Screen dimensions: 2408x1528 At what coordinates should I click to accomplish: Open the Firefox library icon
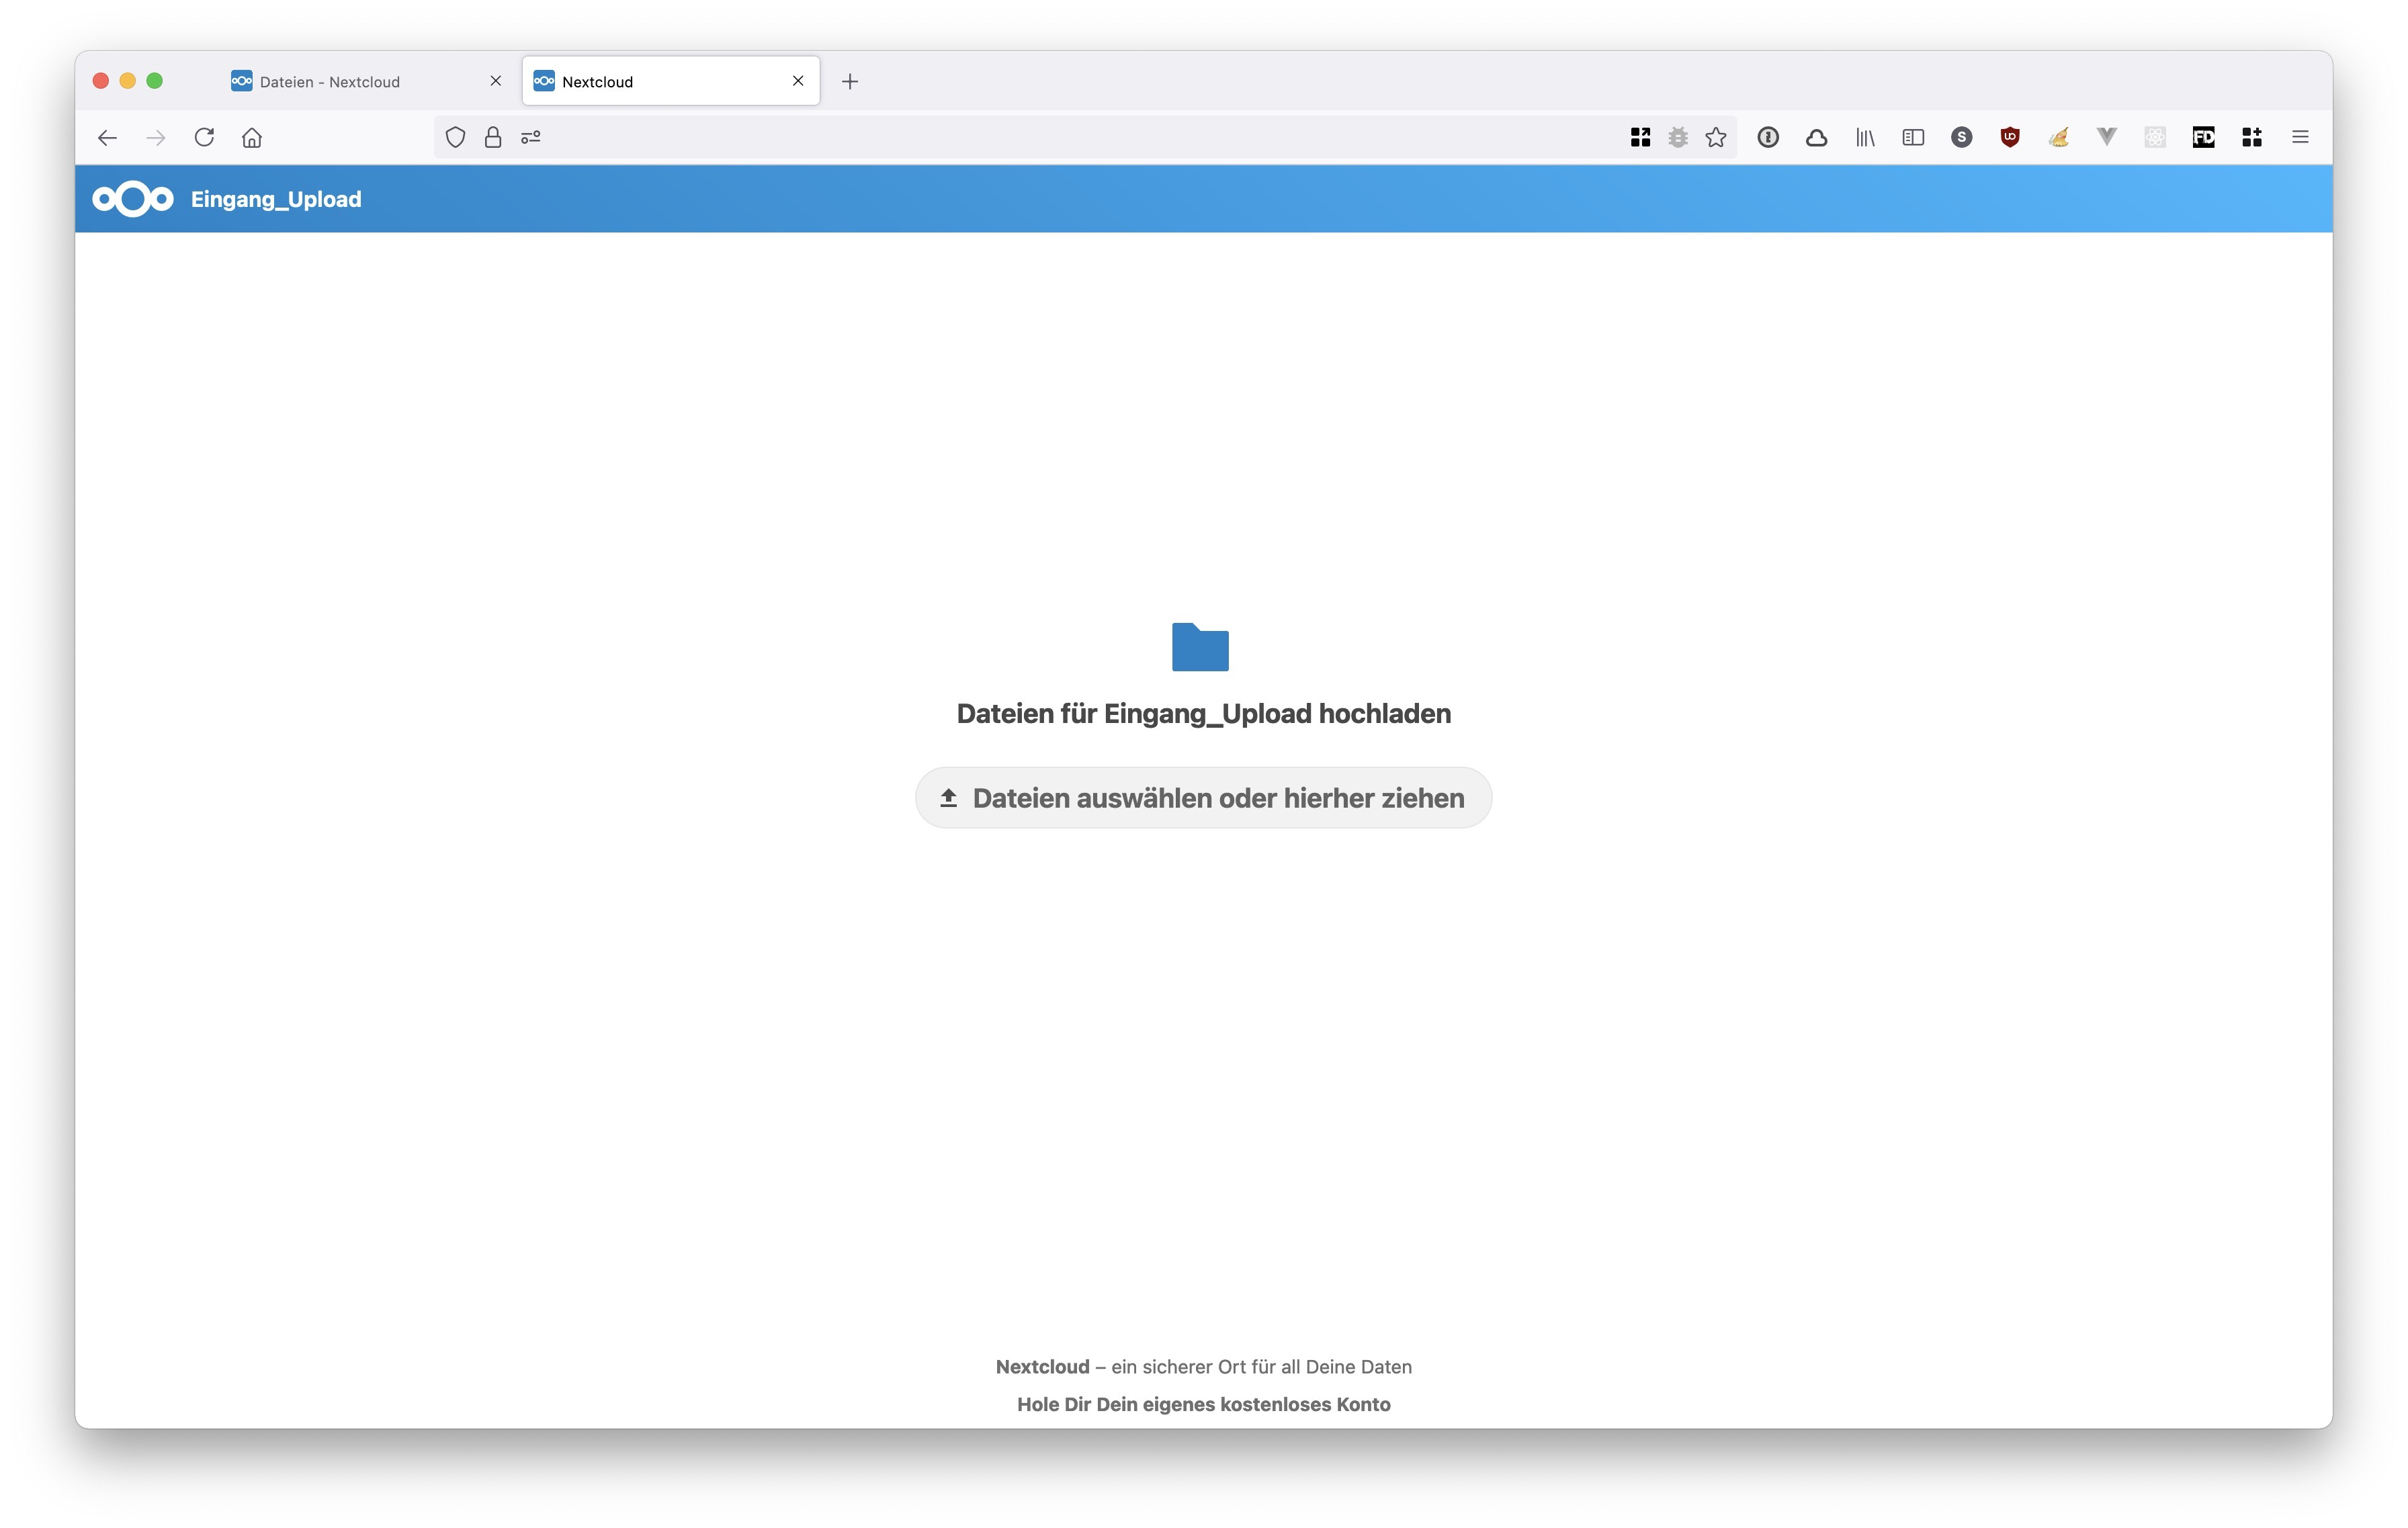pos(1865,137)
